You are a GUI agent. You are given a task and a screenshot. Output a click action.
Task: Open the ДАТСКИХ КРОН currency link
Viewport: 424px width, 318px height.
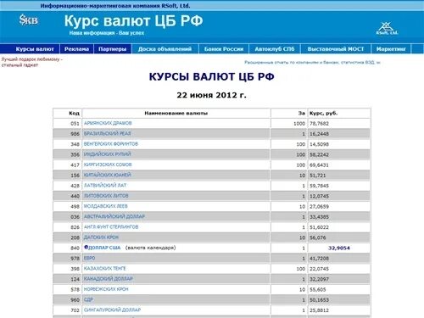pyautogui.click(x=101, y=237)
